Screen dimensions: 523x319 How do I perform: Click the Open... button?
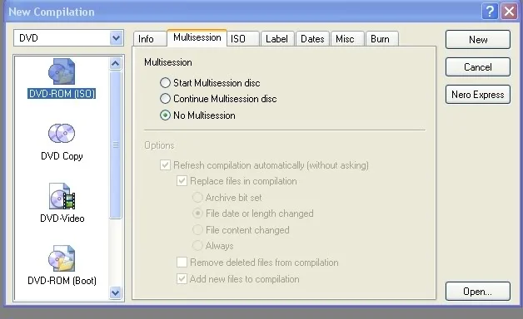pos(478,292)
